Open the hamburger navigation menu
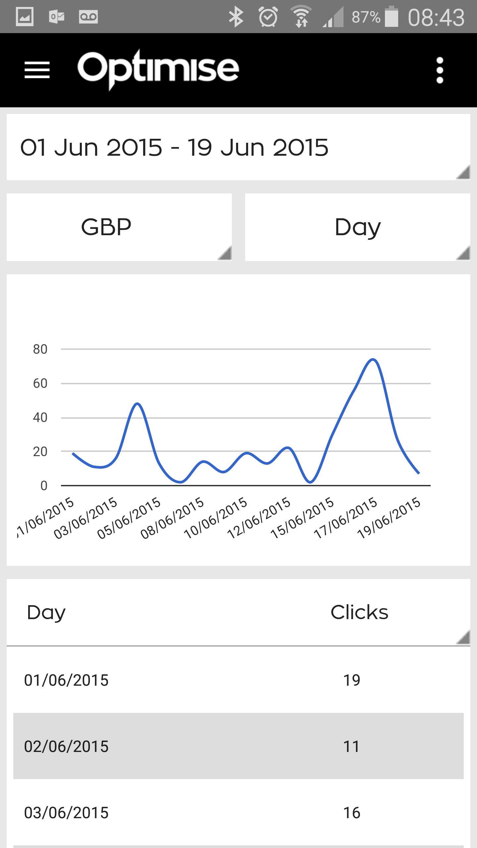The image size is (477, 848). click(x=37, y=70)
